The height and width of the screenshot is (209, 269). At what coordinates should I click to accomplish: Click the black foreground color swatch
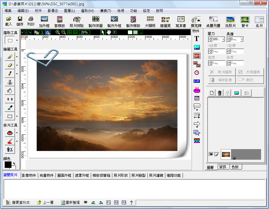(8, 165)
